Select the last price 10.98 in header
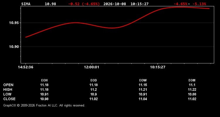This screenshot has width=220, height=117. point(50,4)
